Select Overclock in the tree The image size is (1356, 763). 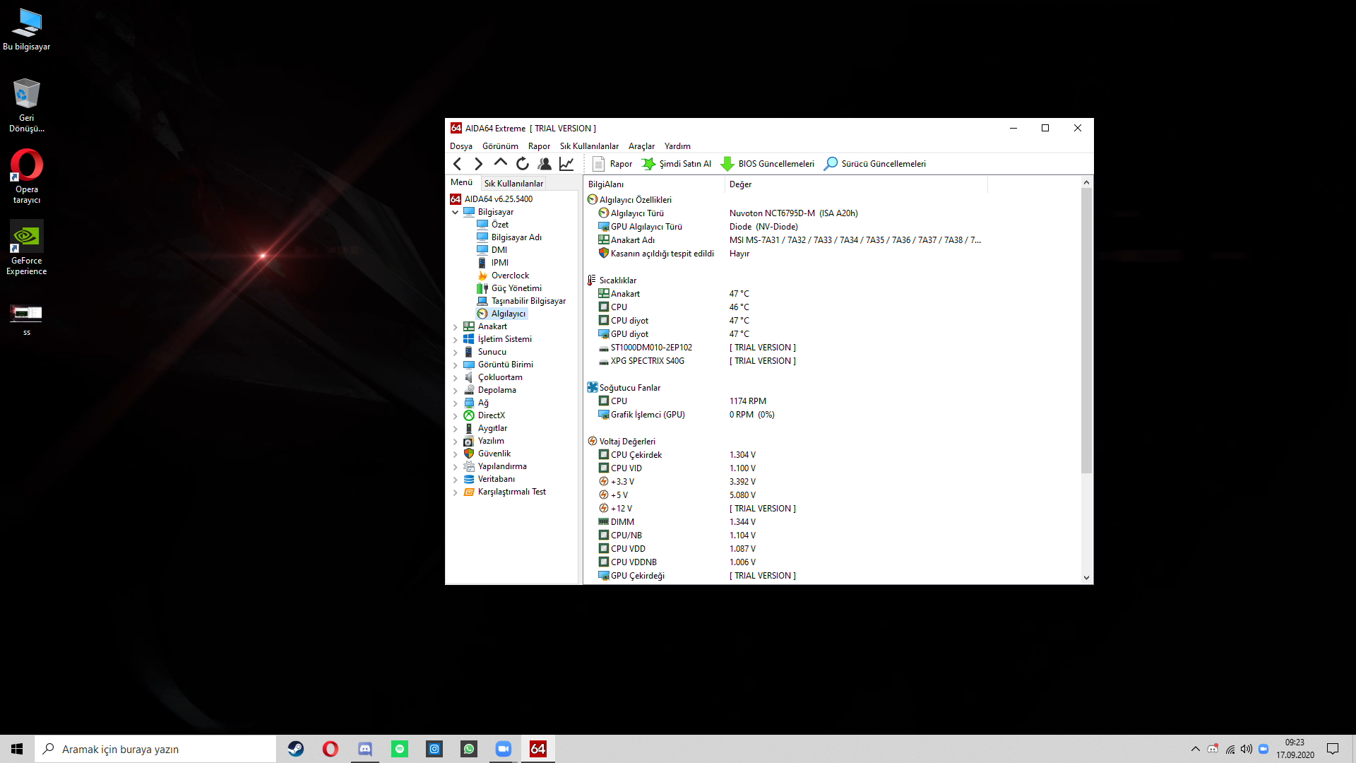[x=510, y=276]
